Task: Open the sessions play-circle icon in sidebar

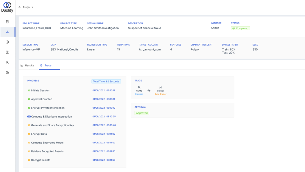Action: pos(7,42)
